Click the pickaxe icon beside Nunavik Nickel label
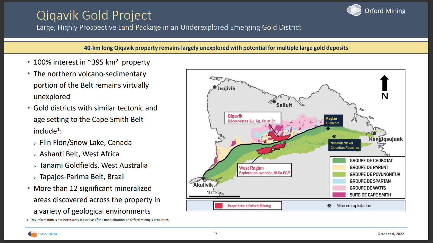 [334, 136]
